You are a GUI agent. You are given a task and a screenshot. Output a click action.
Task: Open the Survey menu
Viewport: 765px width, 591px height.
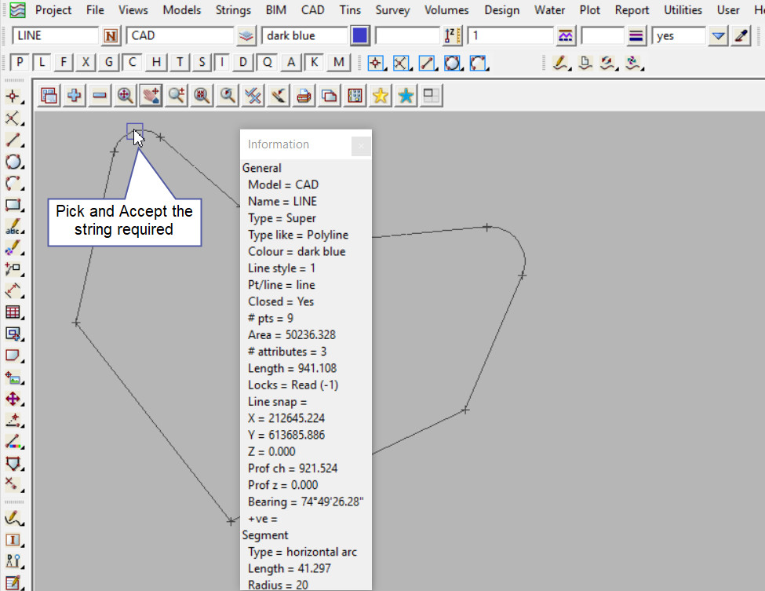(394, 10)
